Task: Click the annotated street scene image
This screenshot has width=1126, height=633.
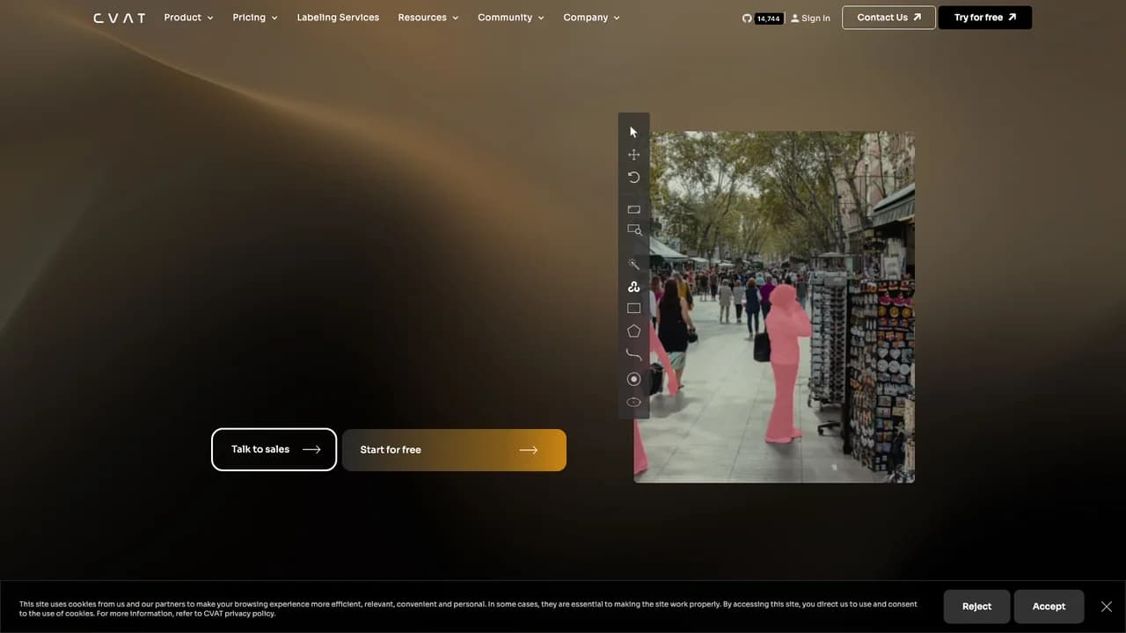Action: [x=774, y=307]
